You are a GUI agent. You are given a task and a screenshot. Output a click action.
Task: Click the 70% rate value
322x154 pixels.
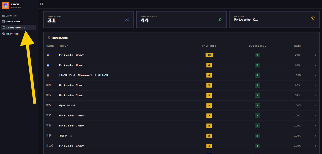pyautogui.click(x=297, y=55)
